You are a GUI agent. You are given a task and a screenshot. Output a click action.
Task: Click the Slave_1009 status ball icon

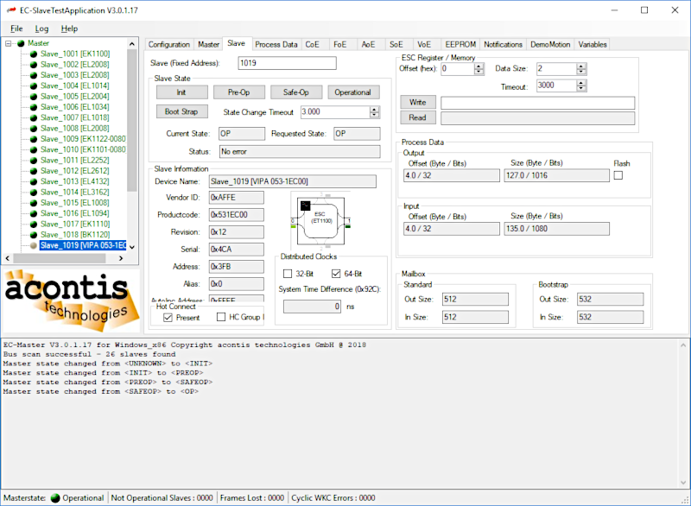(x=33, y=139)
